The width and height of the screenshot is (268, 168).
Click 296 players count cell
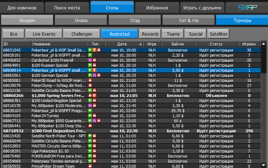(x=249, y=131)
